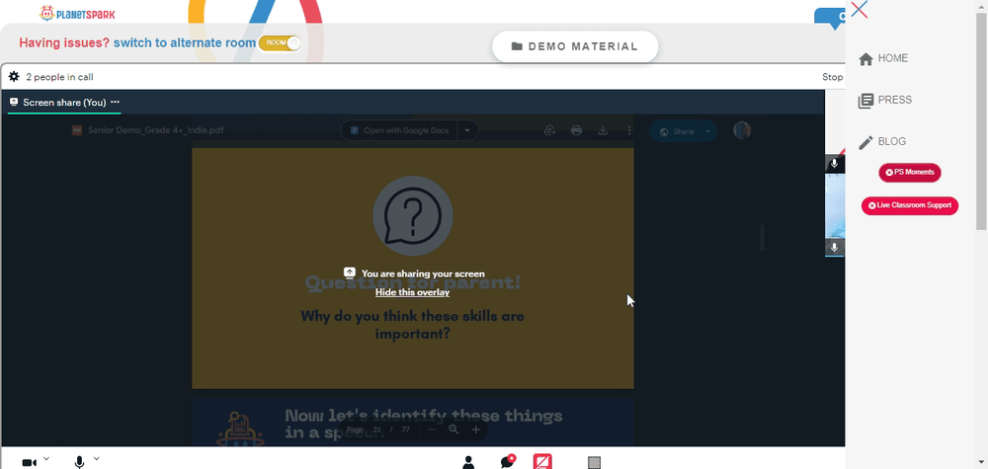
Task: Click the Google account avatar
Action: (742, 130)
